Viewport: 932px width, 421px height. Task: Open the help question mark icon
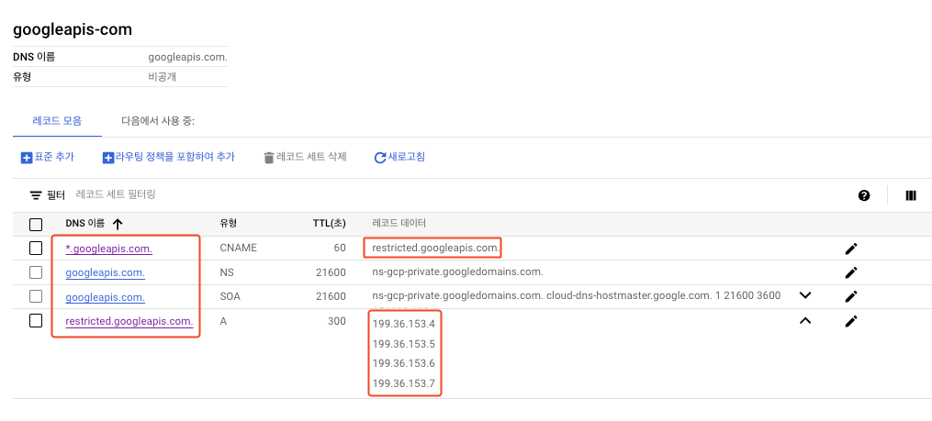pyautogui.click(x=864, y=195)
